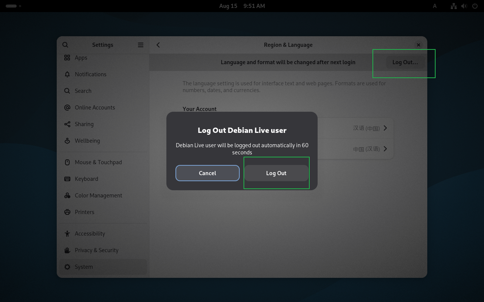Click the 'Log Out Debian Live user' heading
This screenshot has width=484, height=302.
point(242,130)
